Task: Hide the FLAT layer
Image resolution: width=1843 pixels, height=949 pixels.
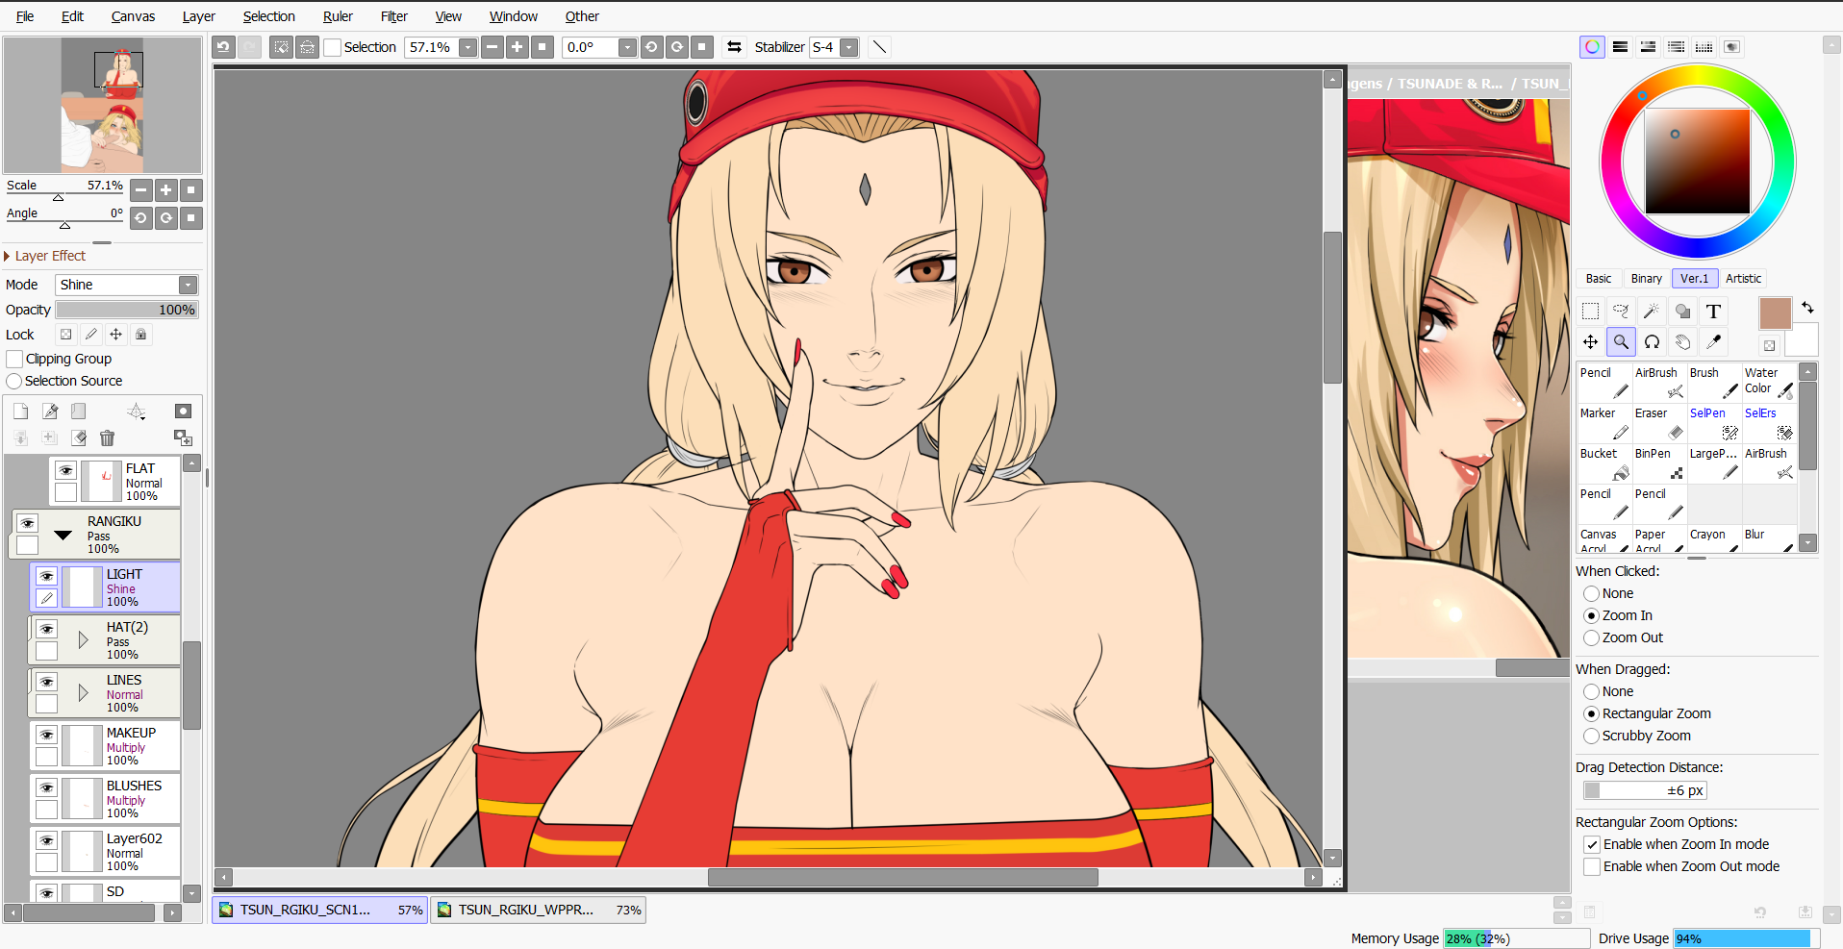Action: tap(65, 470)
